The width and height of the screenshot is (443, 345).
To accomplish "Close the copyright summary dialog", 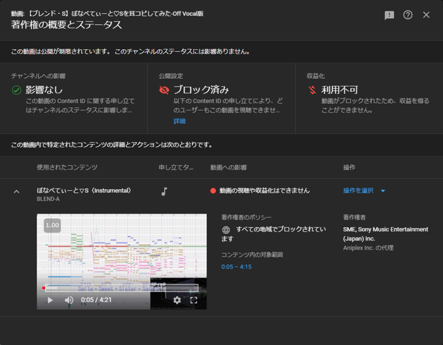I will pos(426,15).
